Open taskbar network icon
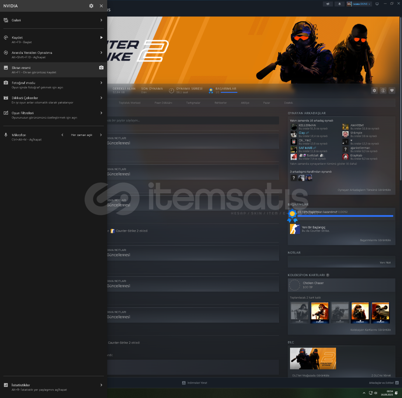Screen dimensions: 402x398 click(x=370, y=393)
